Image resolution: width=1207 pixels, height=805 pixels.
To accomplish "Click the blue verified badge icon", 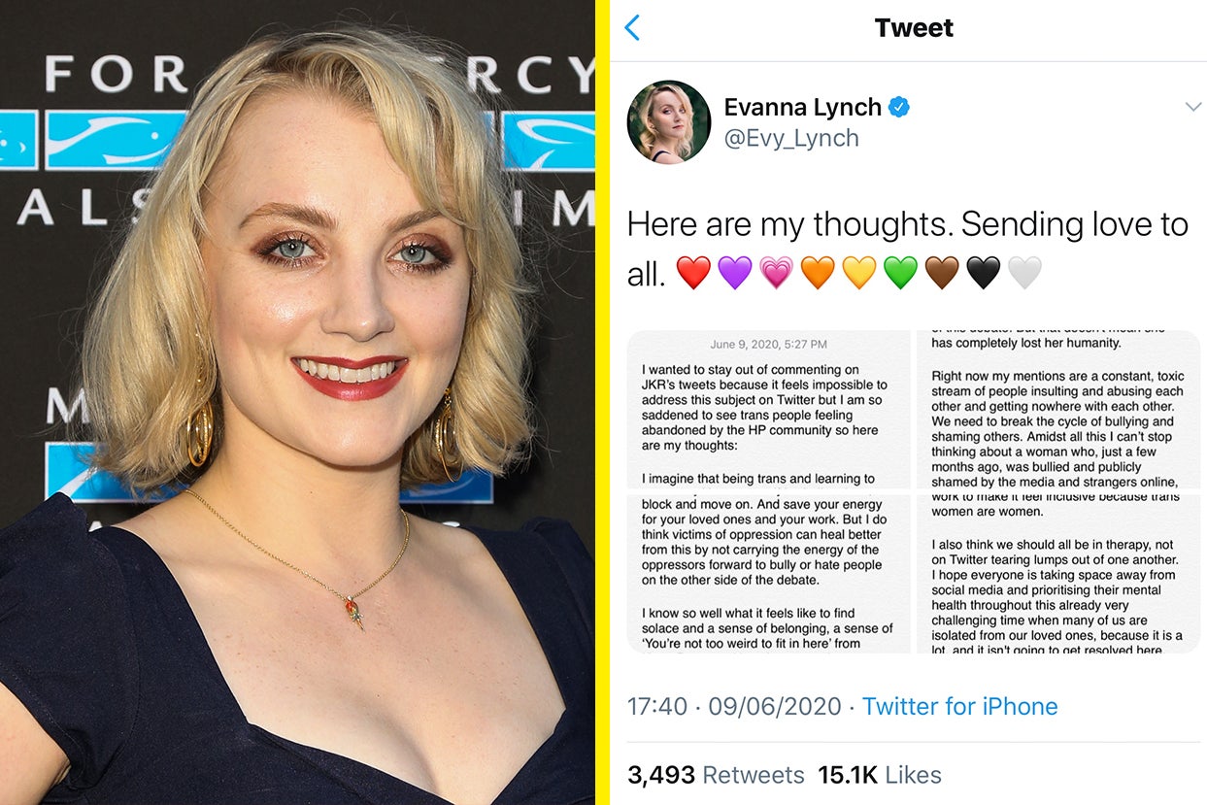I will pos(900,107).
